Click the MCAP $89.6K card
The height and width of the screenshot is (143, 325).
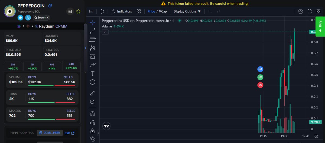coord(22,38)
